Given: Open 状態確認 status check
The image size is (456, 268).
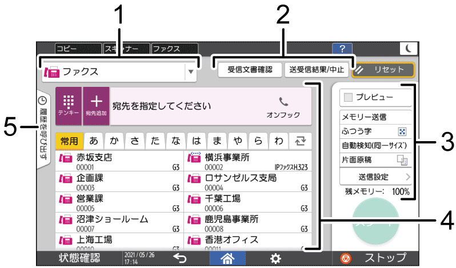Looking at the screenshot, I should click(79, 258).
